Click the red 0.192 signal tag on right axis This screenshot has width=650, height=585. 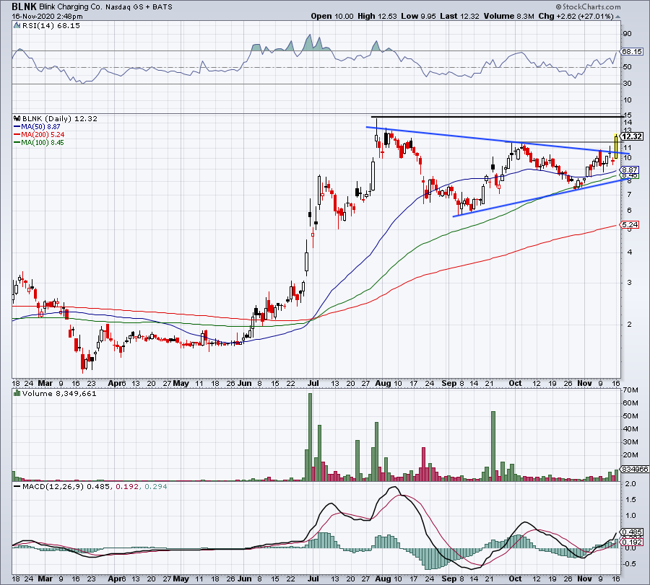coord(632,542)
